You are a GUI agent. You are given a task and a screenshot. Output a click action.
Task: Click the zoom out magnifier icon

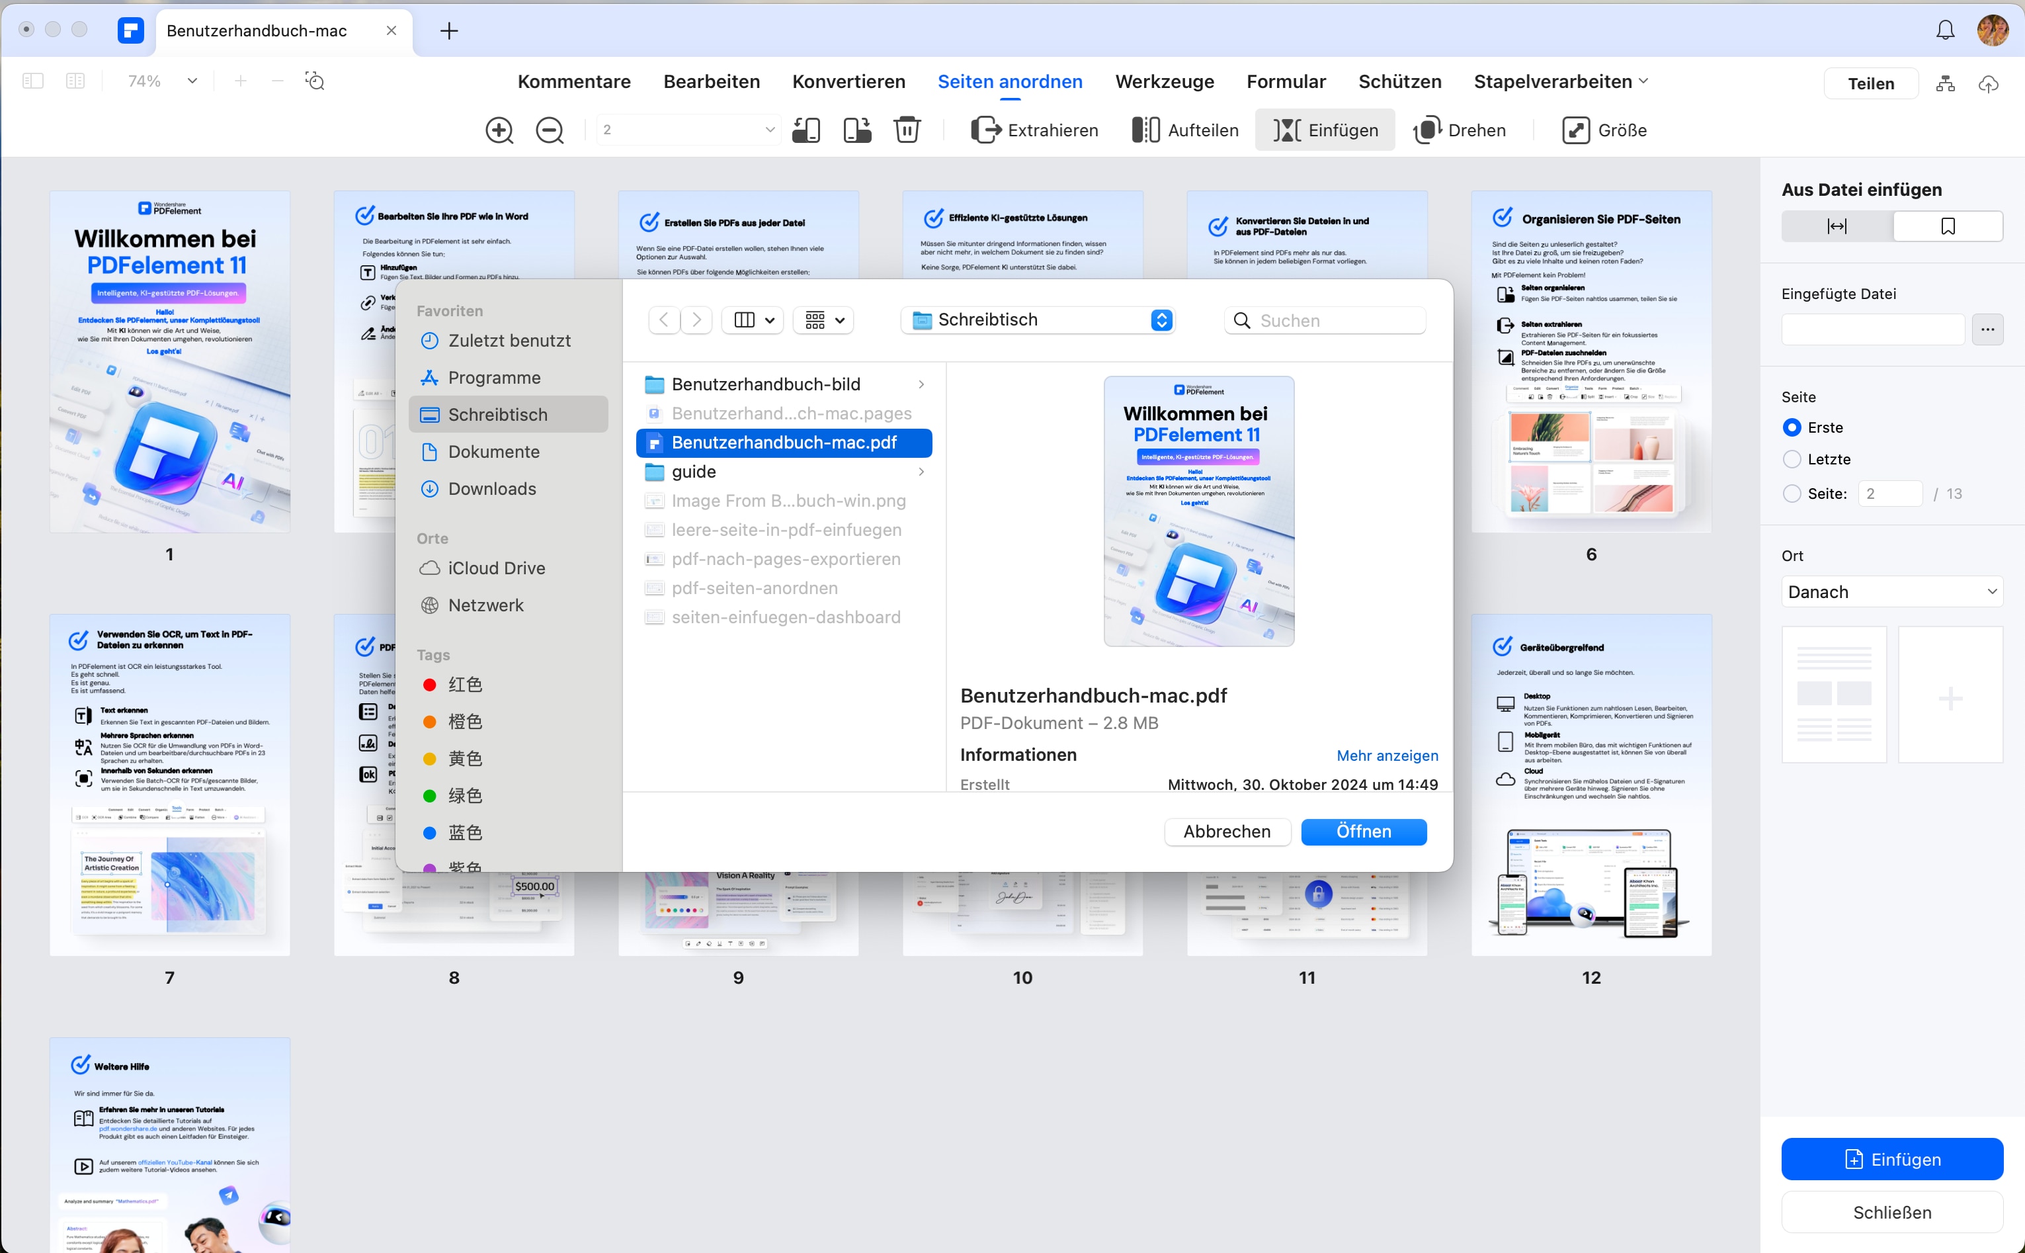coord(549,130)
